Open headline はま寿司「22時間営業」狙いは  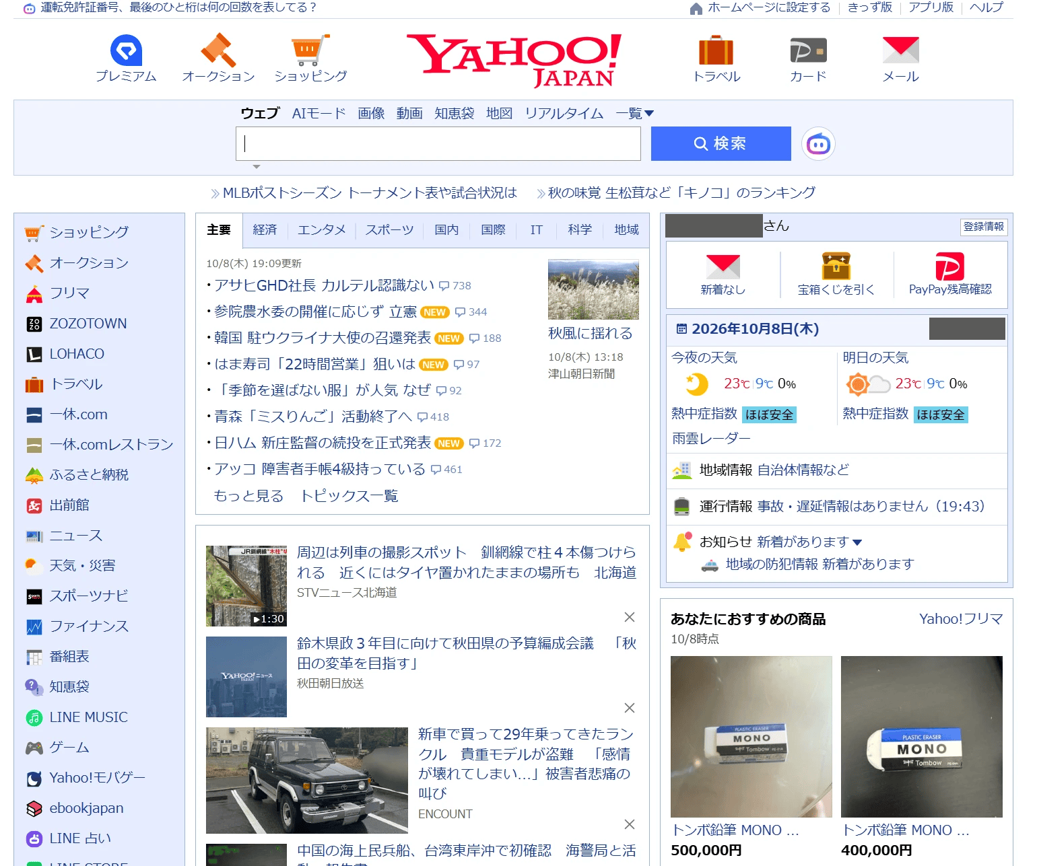coord(314,365)
